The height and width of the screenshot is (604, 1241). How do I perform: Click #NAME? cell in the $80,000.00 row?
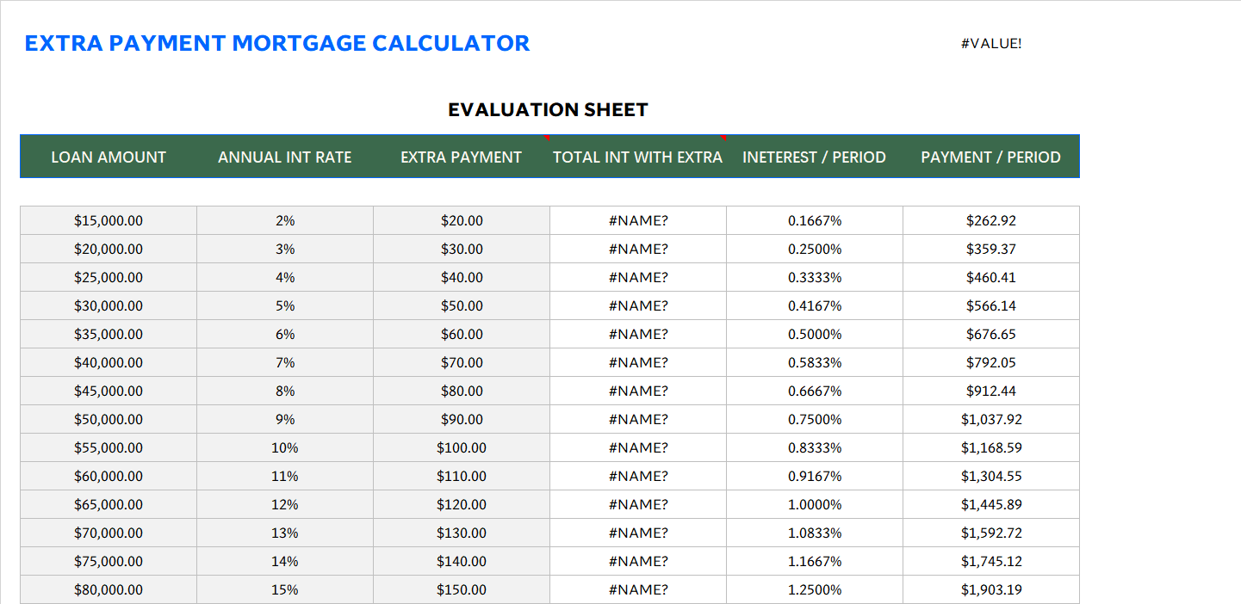(638, 589)
